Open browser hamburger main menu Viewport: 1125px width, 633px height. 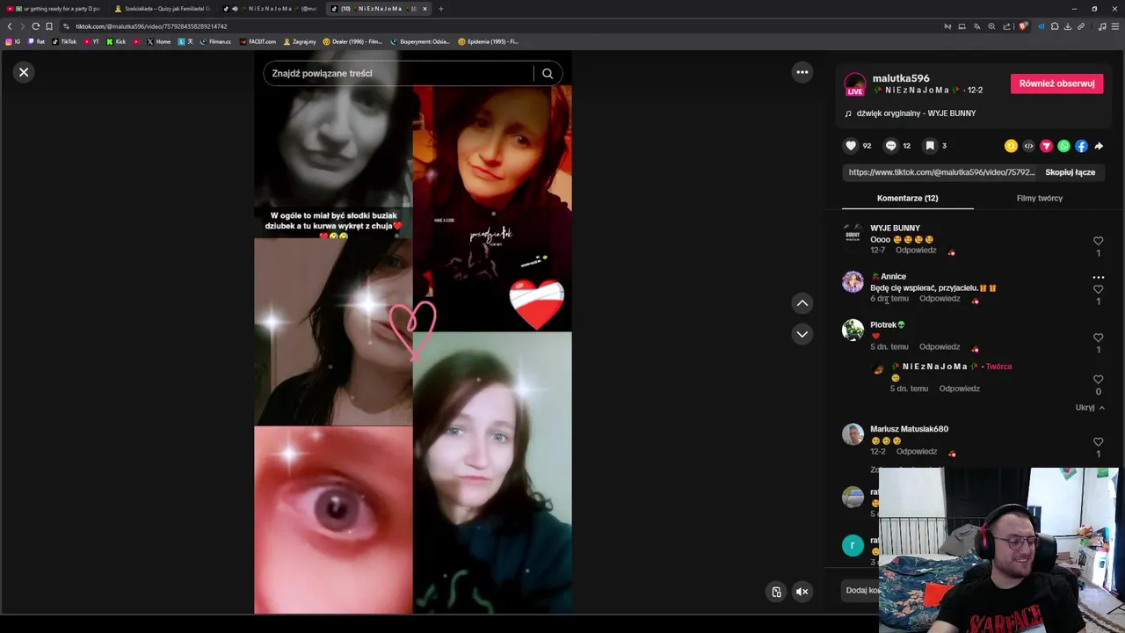pos(1115,26)
